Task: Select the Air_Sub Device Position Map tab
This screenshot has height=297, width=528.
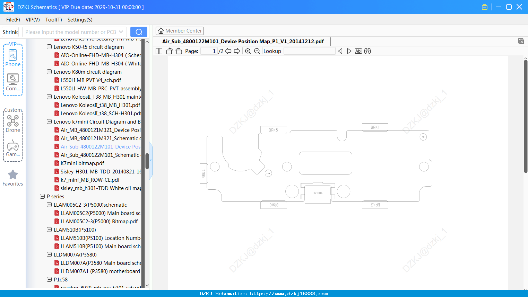Action: (x=243, y=42)
